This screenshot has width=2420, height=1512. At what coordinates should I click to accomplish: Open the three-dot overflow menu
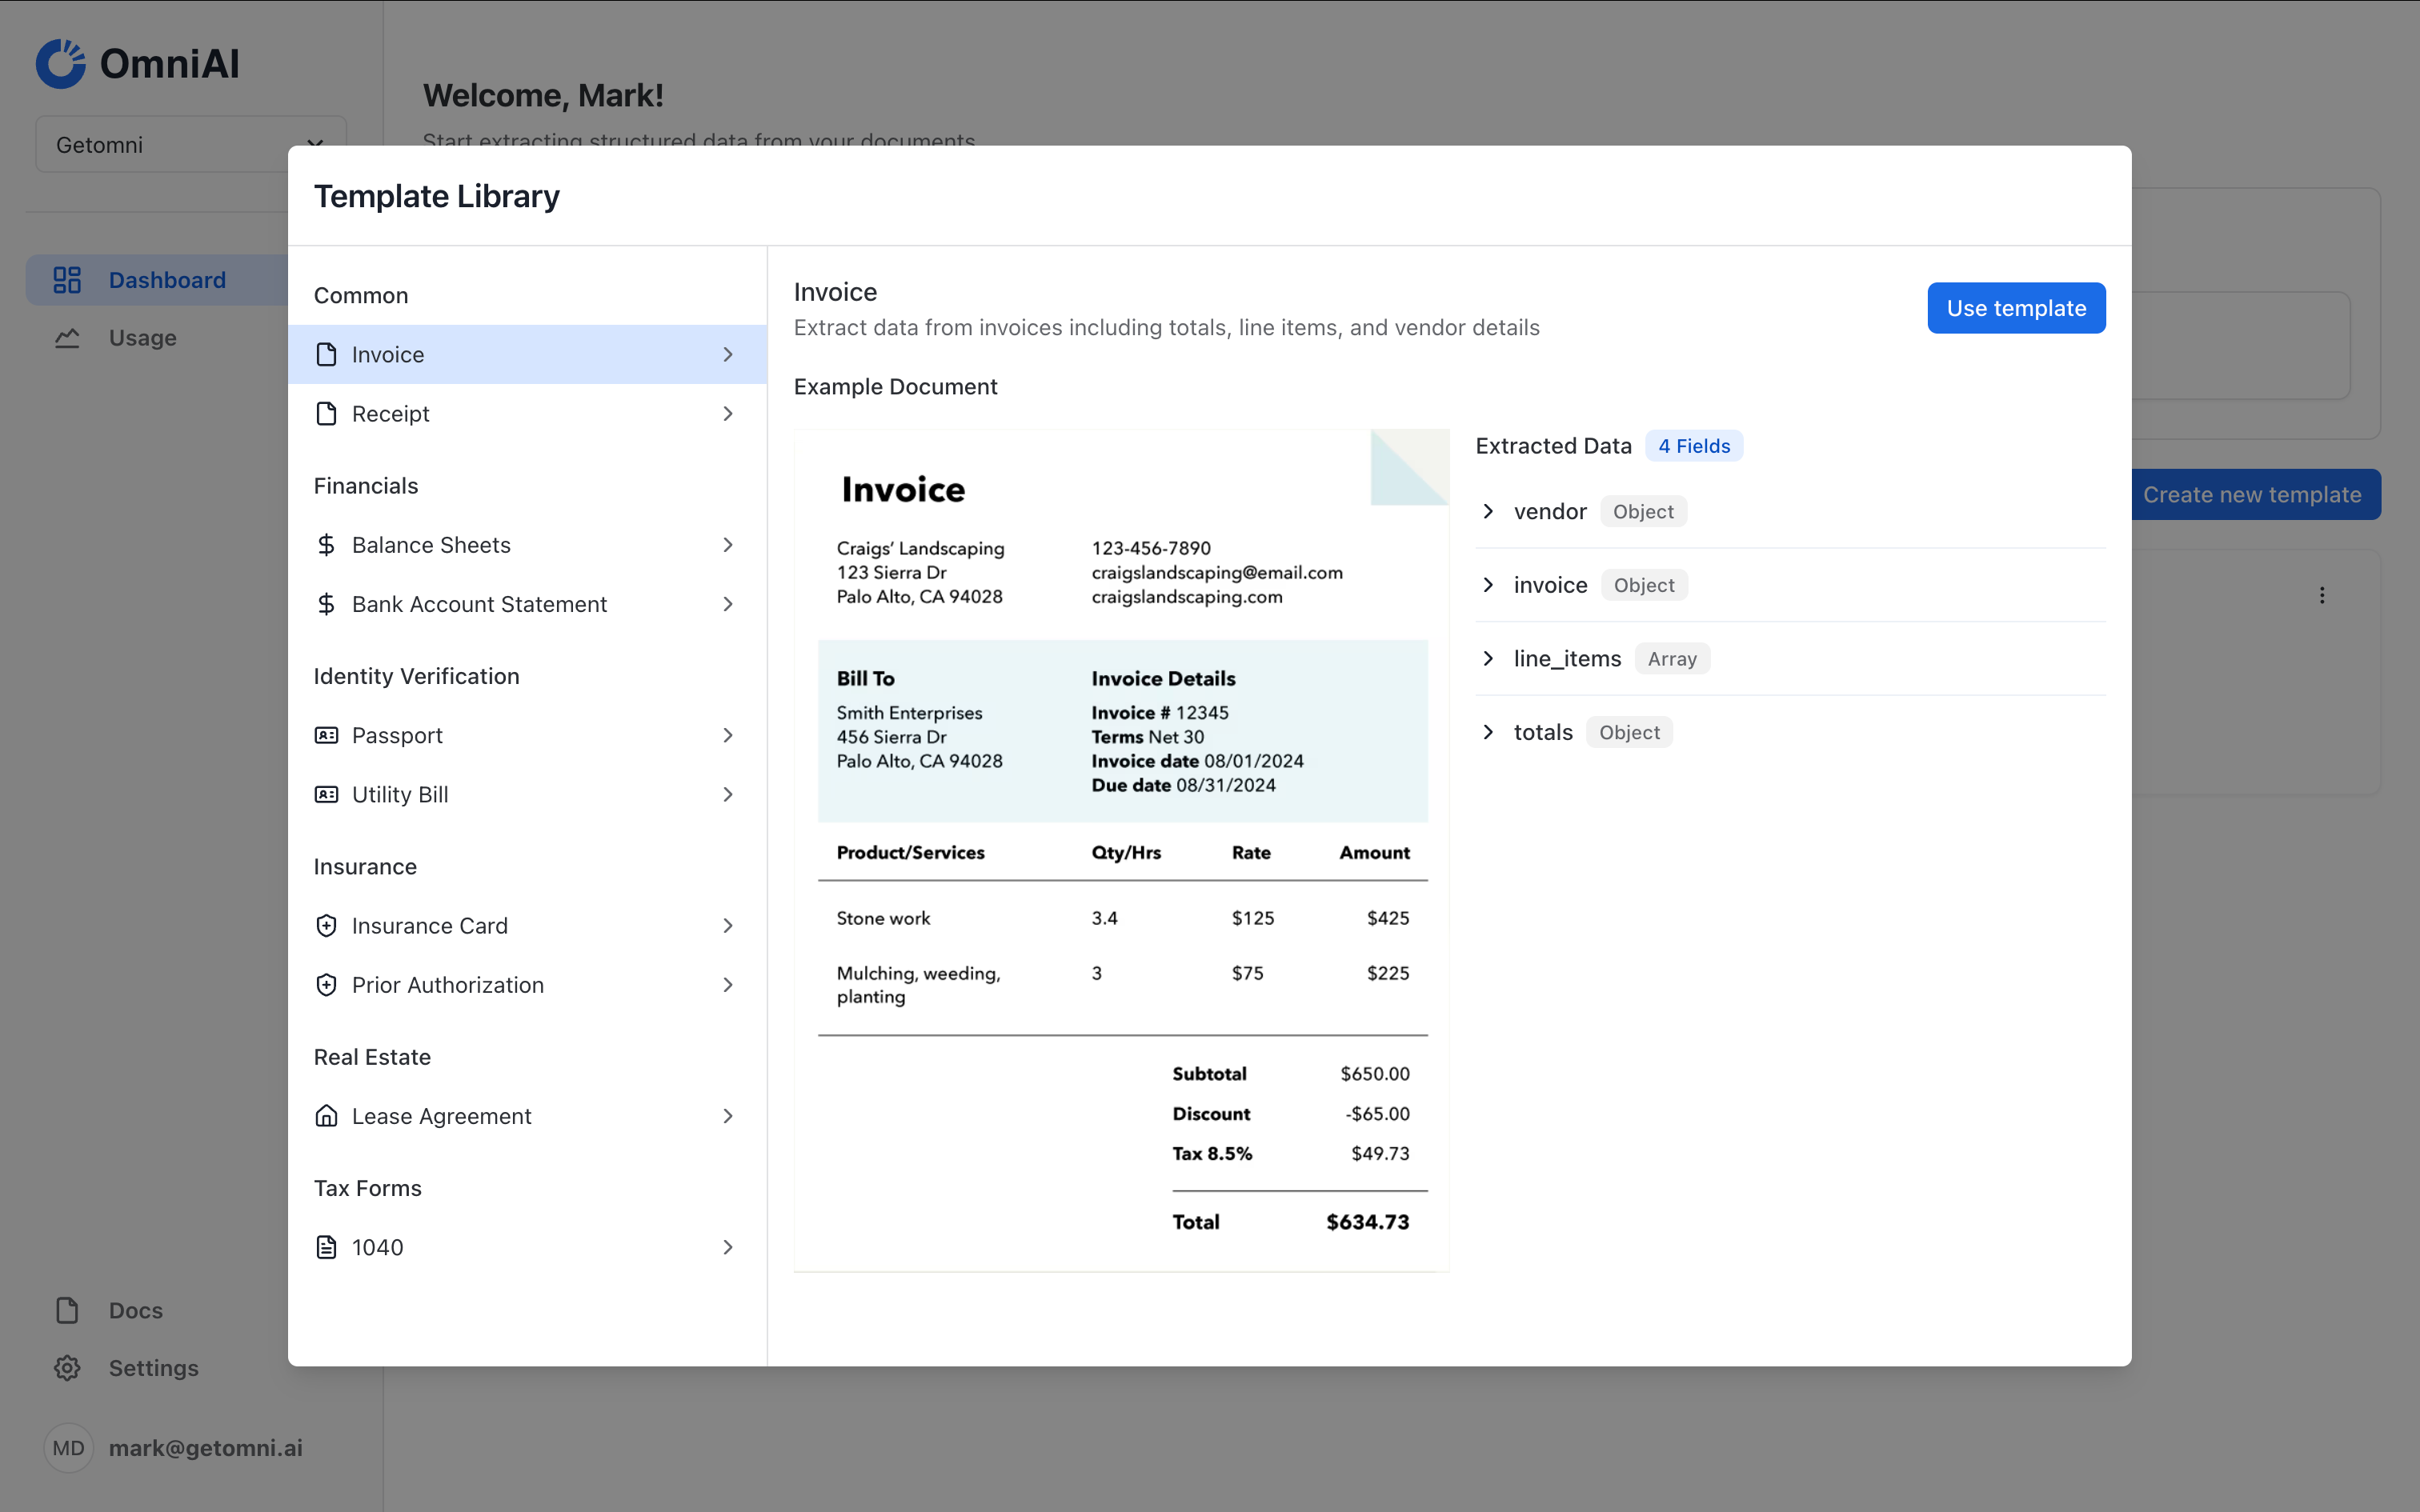pos(2322,595)
